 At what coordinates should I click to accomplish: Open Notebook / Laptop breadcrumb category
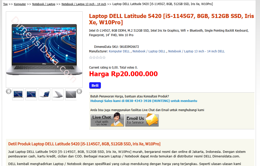coord(44,4)
